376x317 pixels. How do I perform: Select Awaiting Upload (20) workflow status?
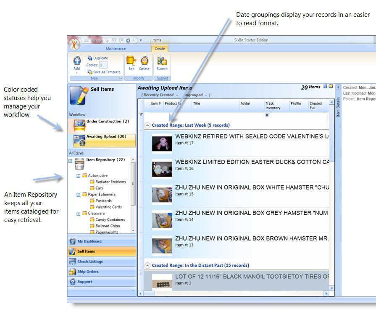click(x=104, y=140)
